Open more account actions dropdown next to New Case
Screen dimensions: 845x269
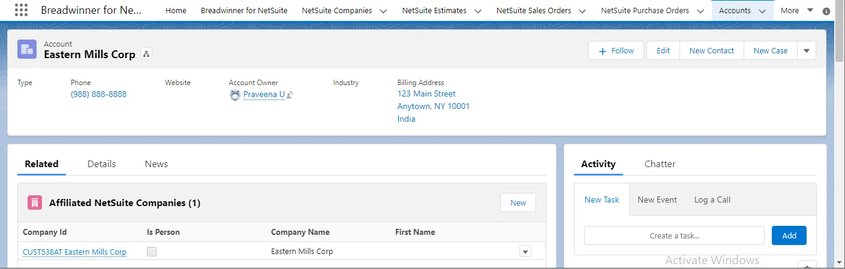(806, 51)
